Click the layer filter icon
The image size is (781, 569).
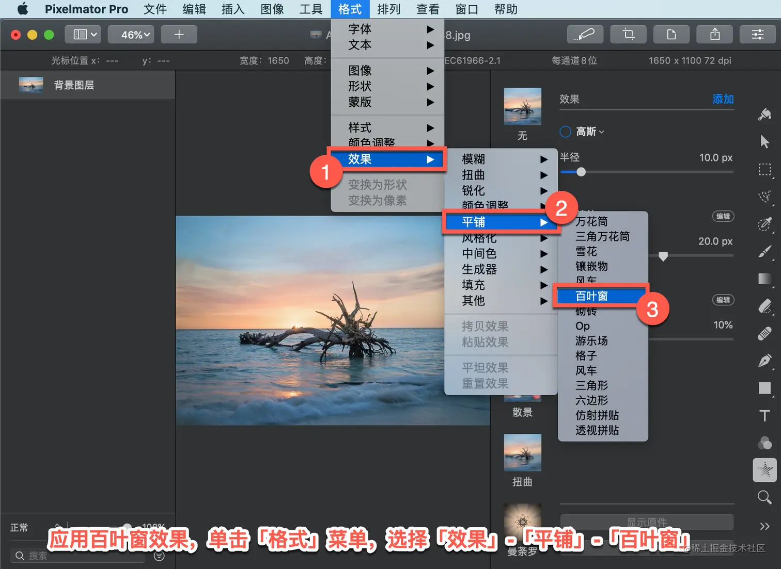pos(159,556)
